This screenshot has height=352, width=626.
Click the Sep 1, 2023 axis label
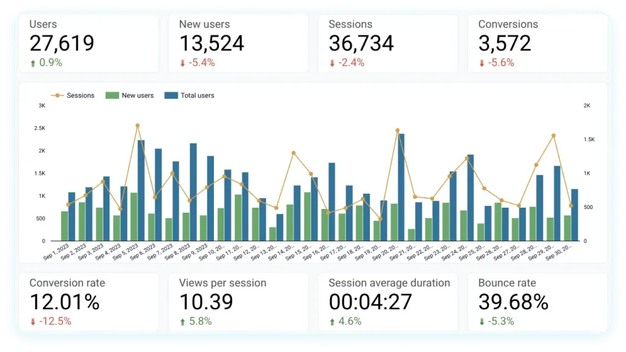[56, 251]
